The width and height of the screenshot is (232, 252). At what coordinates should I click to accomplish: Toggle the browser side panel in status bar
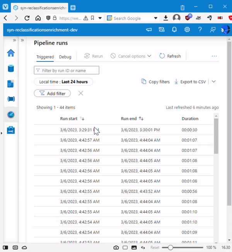point(5,247)
